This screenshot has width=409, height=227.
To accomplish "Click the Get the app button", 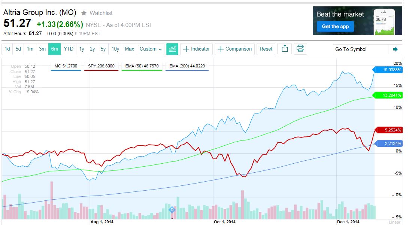I will tap(335, 27).
